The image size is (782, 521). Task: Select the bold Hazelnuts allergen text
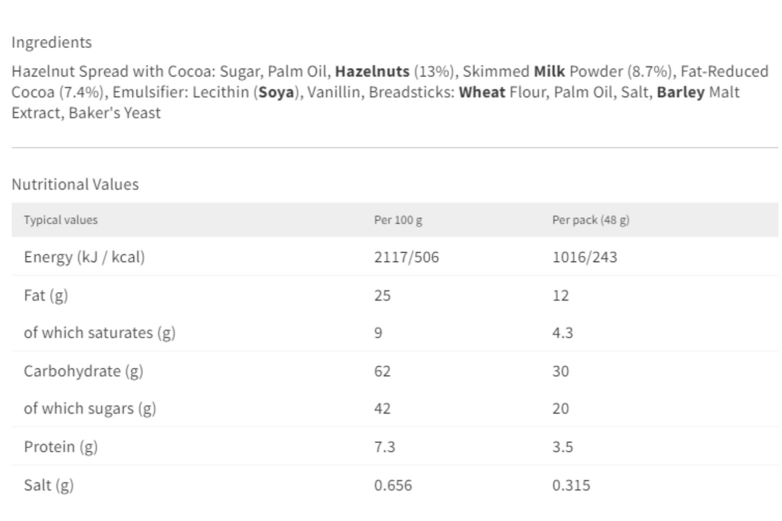click(x=373, y=71)
